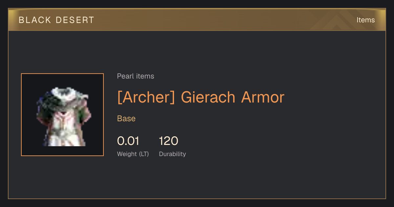Screen dimensions: 394x207
Task: Click the word Armor in item title
Action: coord(263,97)
